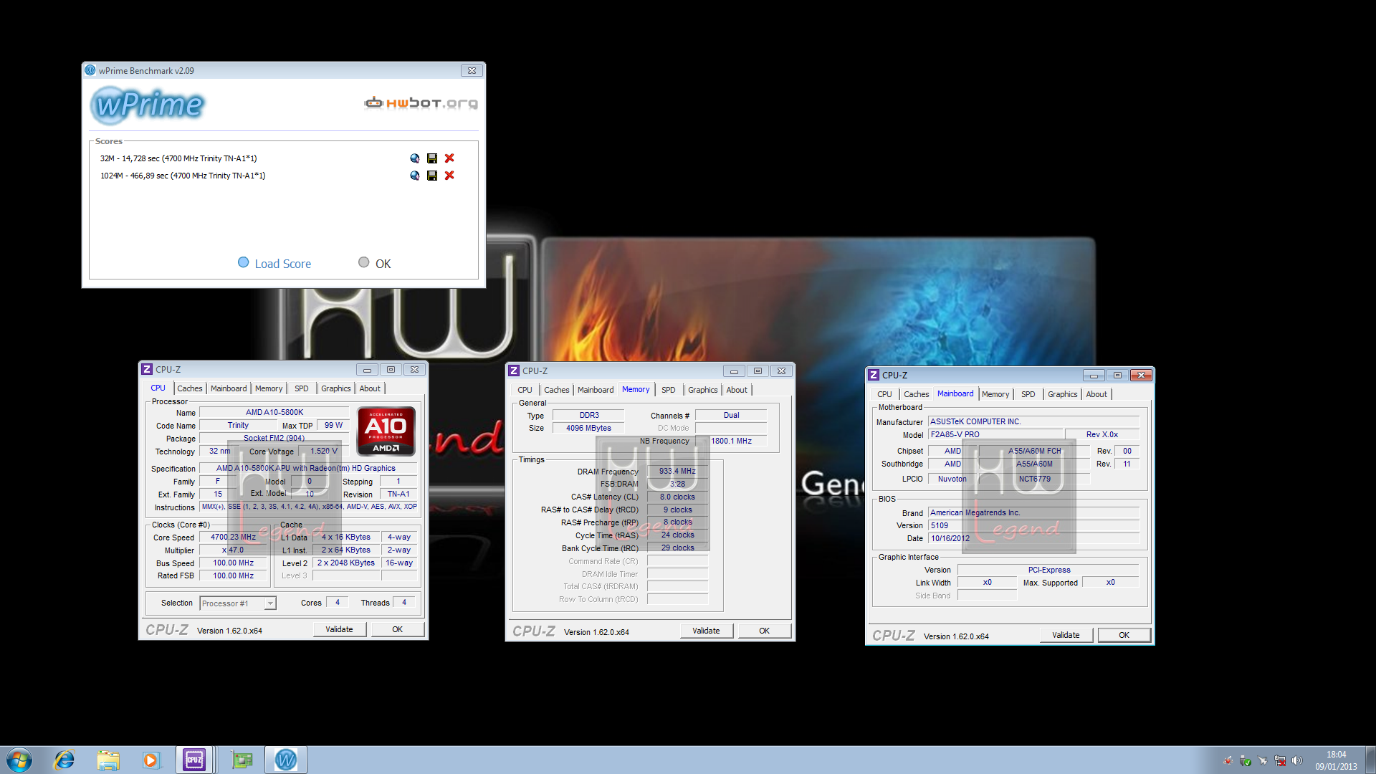Screen dimensions: 1376x774
Task: Click the CPU-Z Memory window title icon
Action: coord(514,371)
